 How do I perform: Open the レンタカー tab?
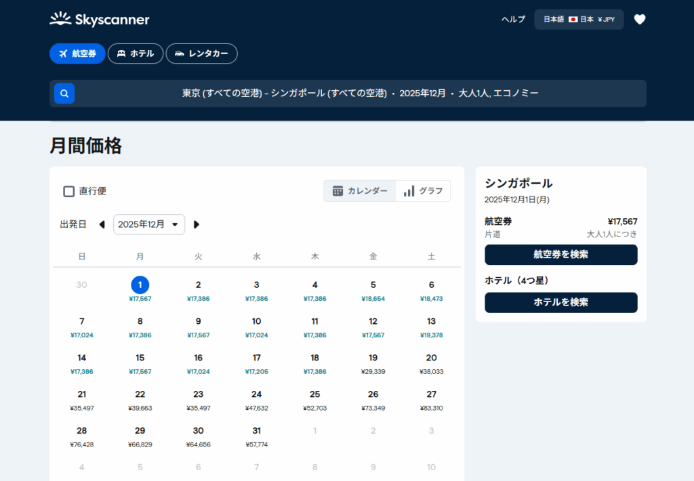(201, 54)
